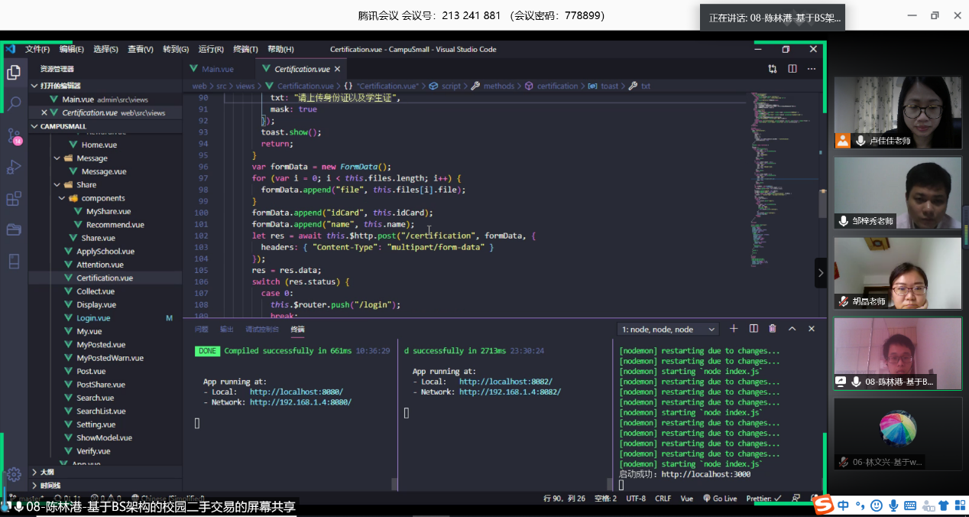Open the Edit menu

click(x=72, y=49)
